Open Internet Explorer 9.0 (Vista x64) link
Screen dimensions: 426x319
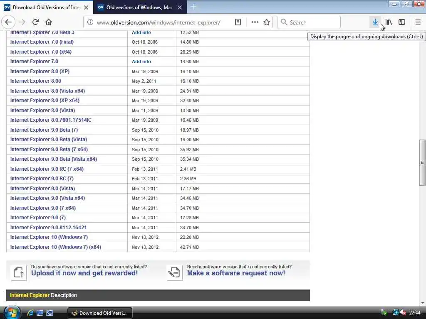point(47,198)
